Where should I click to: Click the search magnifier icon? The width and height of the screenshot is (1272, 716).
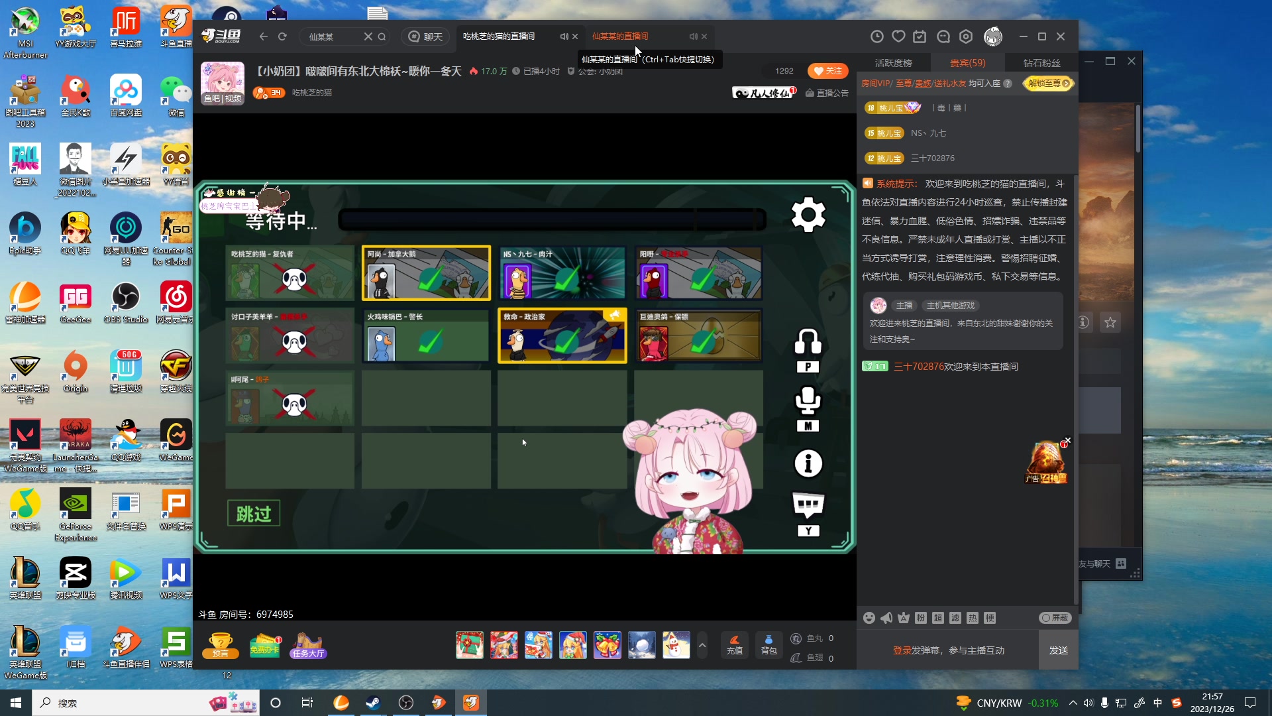tap(382, 36)
